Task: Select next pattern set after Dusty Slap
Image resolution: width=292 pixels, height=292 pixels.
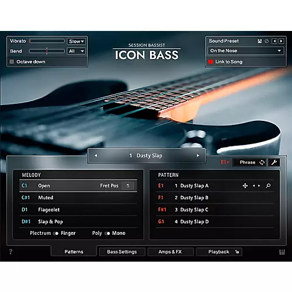Action: coord(198,155)
